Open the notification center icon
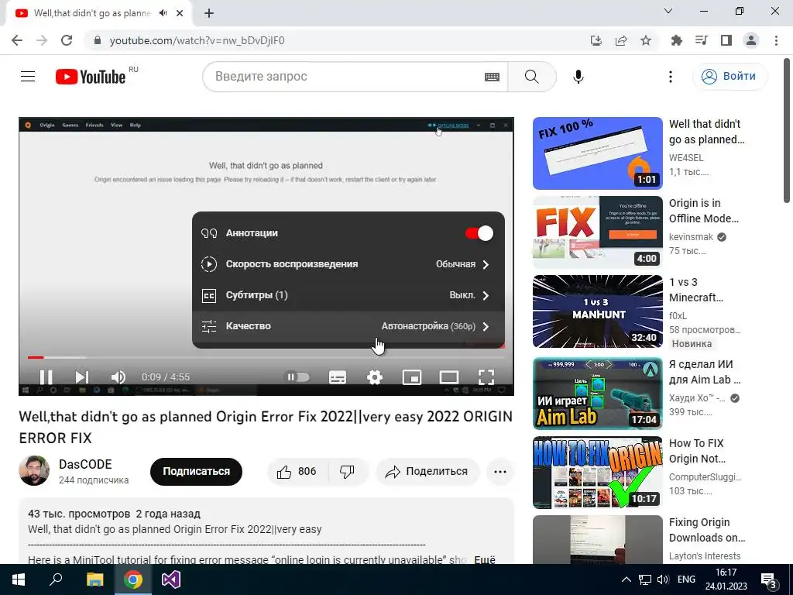 coord(769,580)
